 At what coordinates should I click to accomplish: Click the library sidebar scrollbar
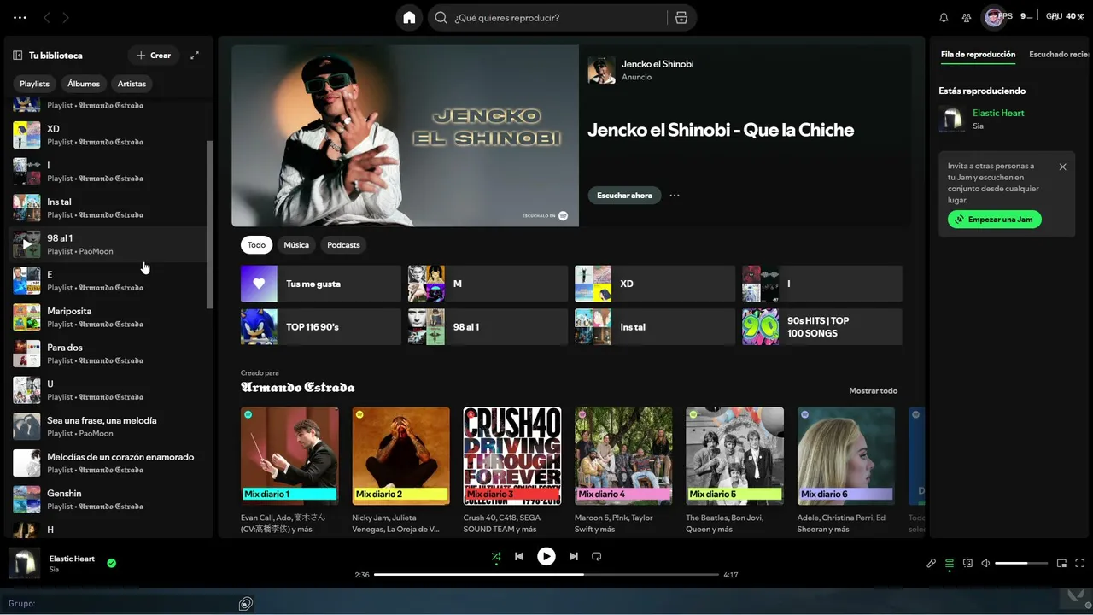(210, 224)
